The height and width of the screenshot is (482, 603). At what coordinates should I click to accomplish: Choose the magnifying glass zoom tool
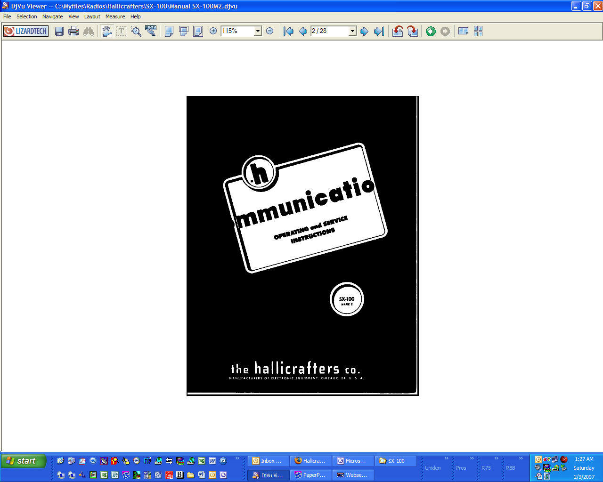(x=136, y=31)
